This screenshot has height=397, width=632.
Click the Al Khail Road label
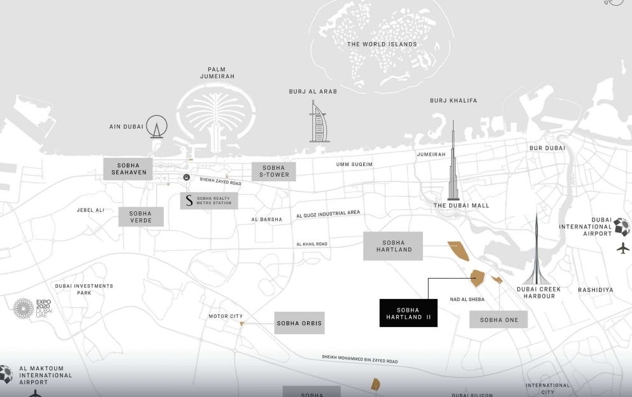(x=312, y=244)
